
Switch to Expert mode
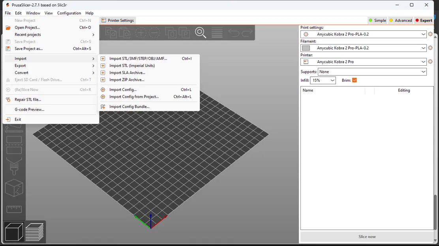424,20
